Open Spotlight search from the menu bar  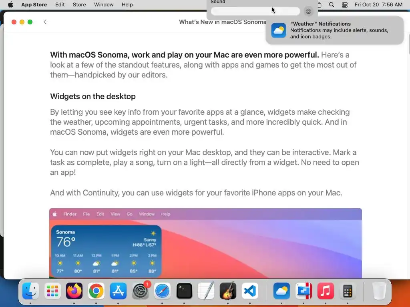click(332, 5)
